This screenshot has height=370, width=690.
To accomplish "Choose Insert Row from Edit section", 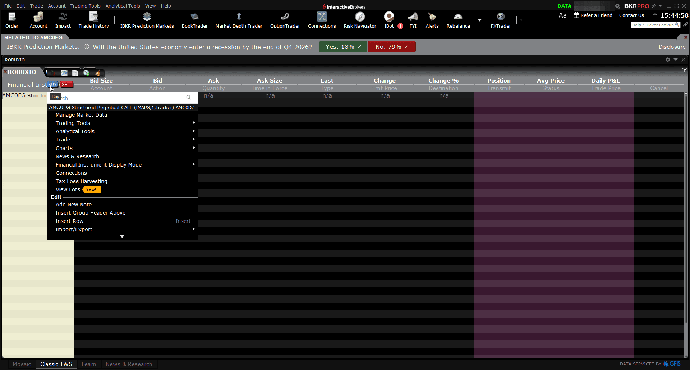I will pyautogui.click(x=122, y=221).
